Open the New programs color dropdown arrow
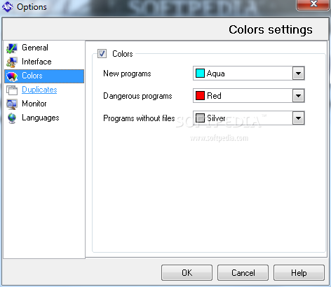Screen dimensions: 331x287 [x=298, y=73]
